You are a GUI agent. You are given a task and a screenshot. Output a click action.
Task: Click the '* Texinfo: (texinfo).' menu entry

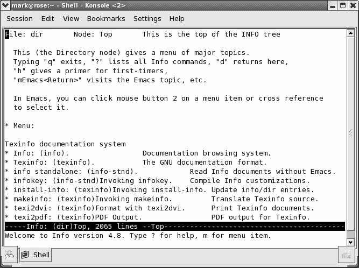(50, 163)
